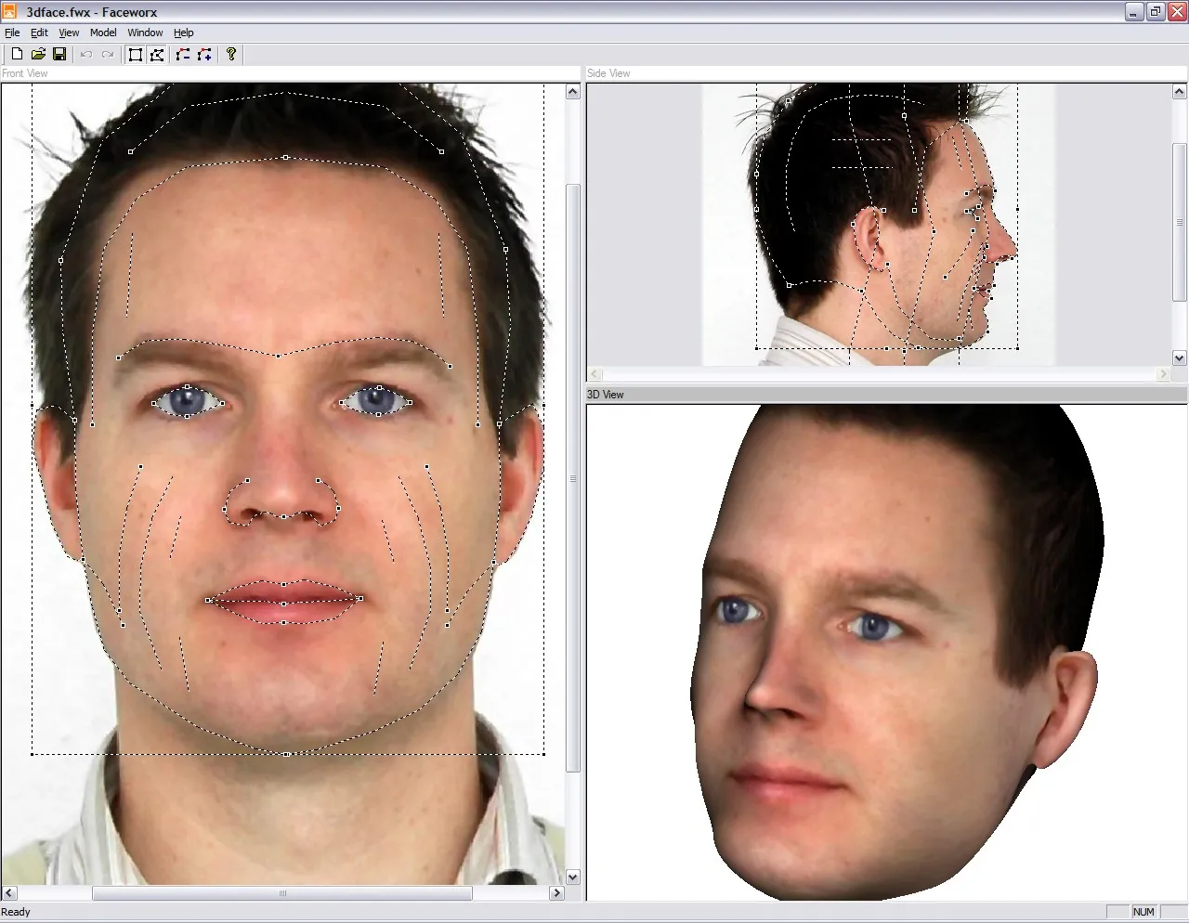Click the Side View scroll right arrow

click(x=1163, y=374)
